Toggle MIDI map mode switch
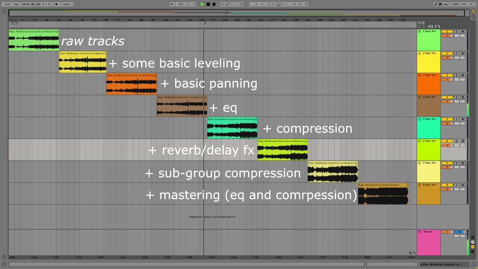Image resolution: width=478 pixels, height=269 pixels. click(456, 4)
